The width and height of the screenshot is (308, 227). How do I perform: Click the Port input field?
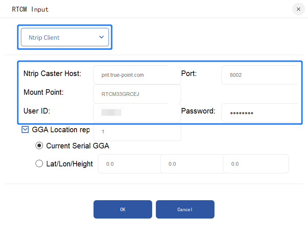(260, 75)
